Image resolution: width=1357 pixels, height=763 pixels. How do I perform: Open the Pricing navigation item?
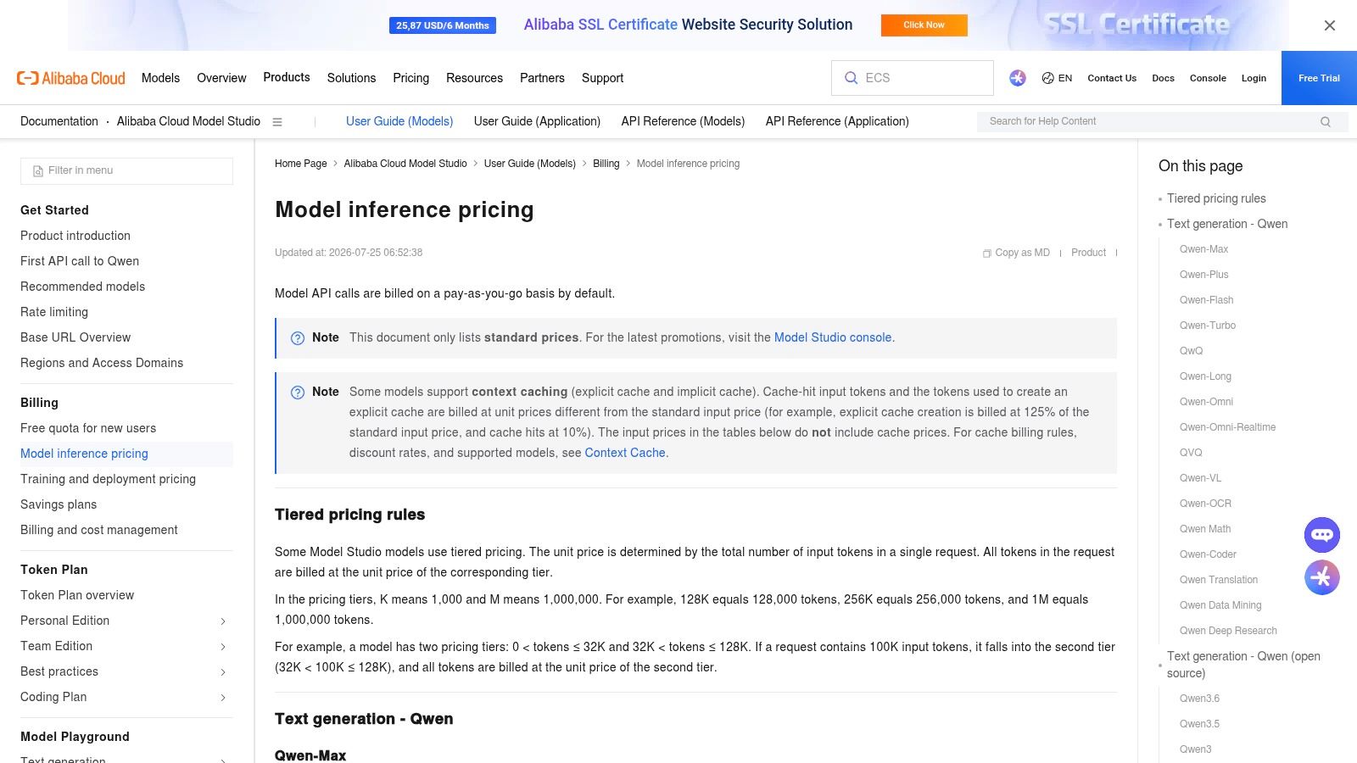point(410,78)
